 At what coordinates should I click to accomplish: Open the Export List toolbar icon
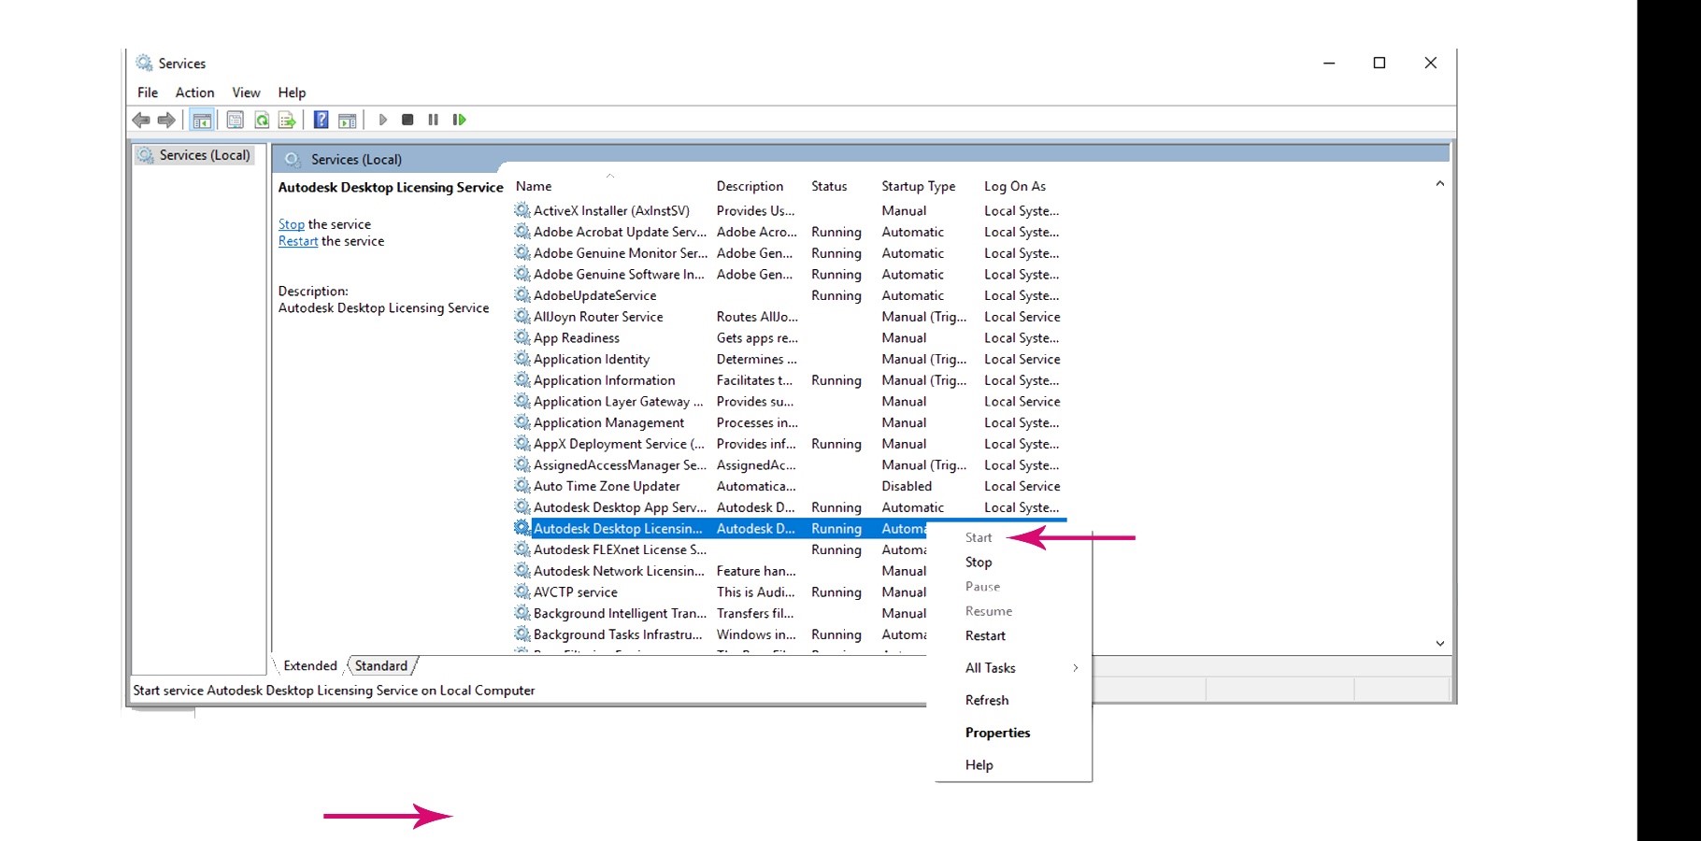(x=287, y=119)
